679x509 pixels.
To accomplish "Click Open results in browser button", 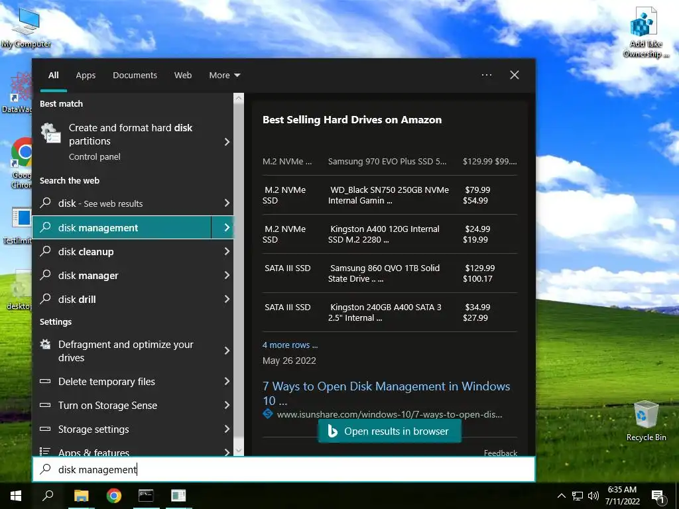I will (x=390, y=431).
